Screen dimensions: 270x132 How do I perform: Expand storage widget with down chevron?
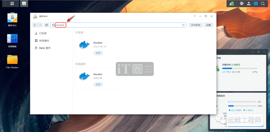pyautogui.click(x=263, y=88)
